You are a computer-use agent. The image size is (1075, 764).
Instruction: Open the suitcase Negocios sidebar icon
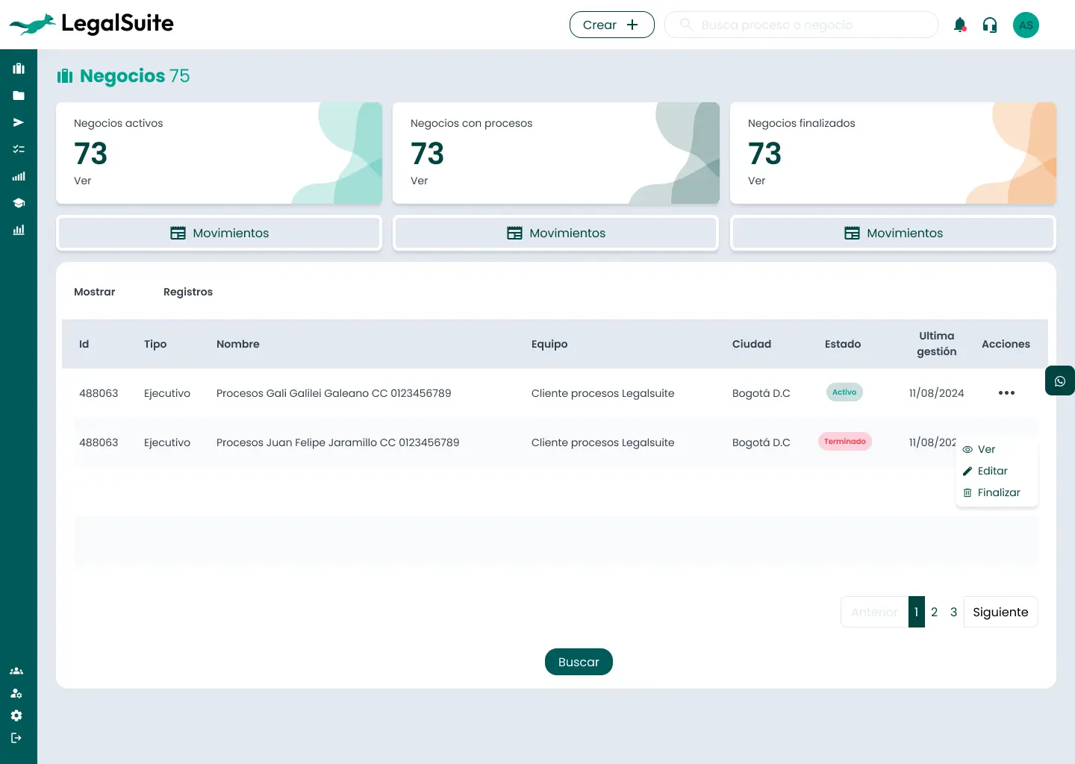click(19, 69)
